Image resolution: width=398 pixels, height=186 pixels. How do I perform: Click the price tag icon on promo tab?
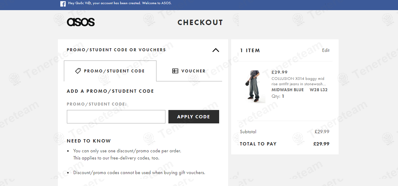(x=78, y=71)
